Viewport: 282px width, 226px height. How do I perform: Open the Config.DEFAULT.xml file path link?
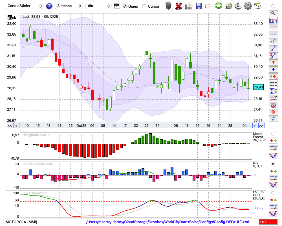click(168, 222)
